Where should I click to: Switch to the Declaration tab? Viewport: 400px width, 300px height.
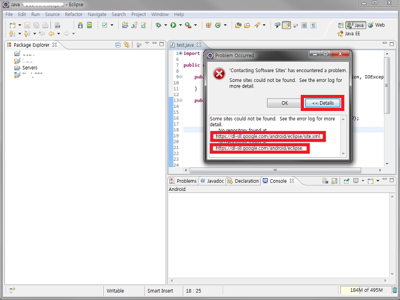click(243, 180)
